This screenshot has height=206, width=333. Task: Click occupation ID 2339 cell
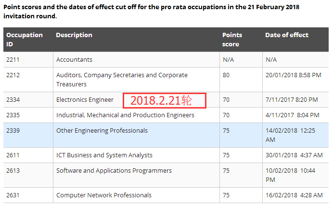(x=14, y=131)
